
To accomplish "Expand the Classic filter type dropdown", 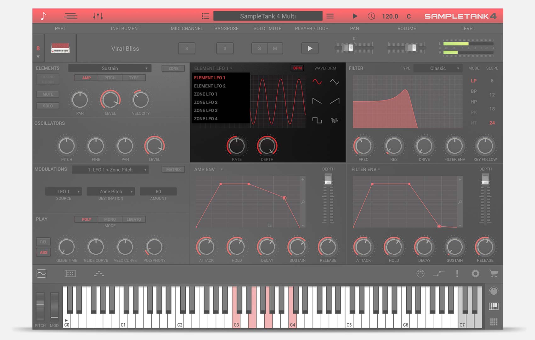I will point(438,68).
